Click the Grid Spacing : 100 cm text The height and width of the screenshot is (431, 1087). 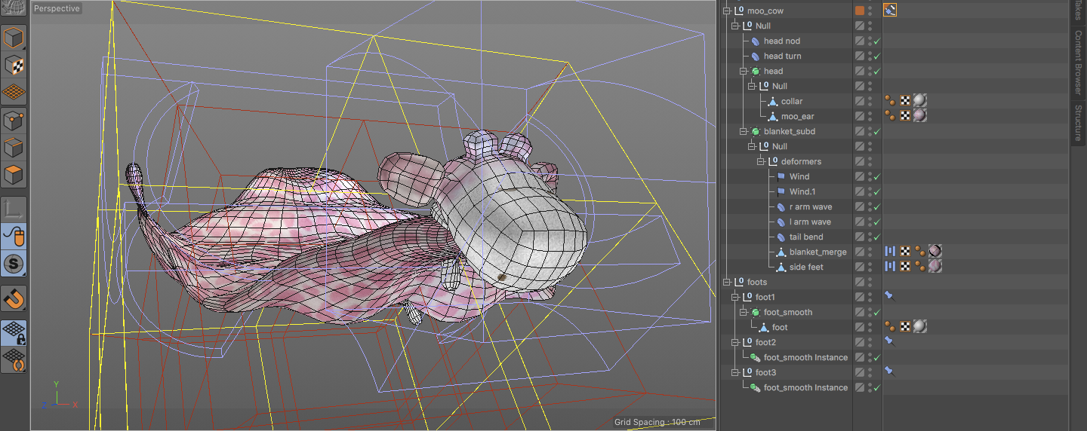657,422
